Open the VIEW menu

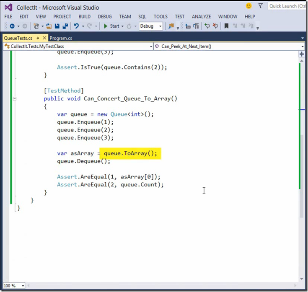tap(41, 16)
